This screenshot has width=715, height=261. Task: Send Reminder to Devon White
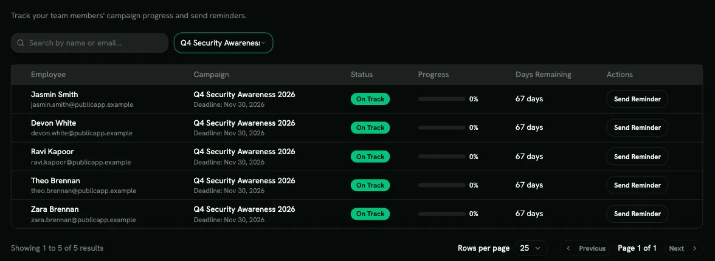coord(637,127)
